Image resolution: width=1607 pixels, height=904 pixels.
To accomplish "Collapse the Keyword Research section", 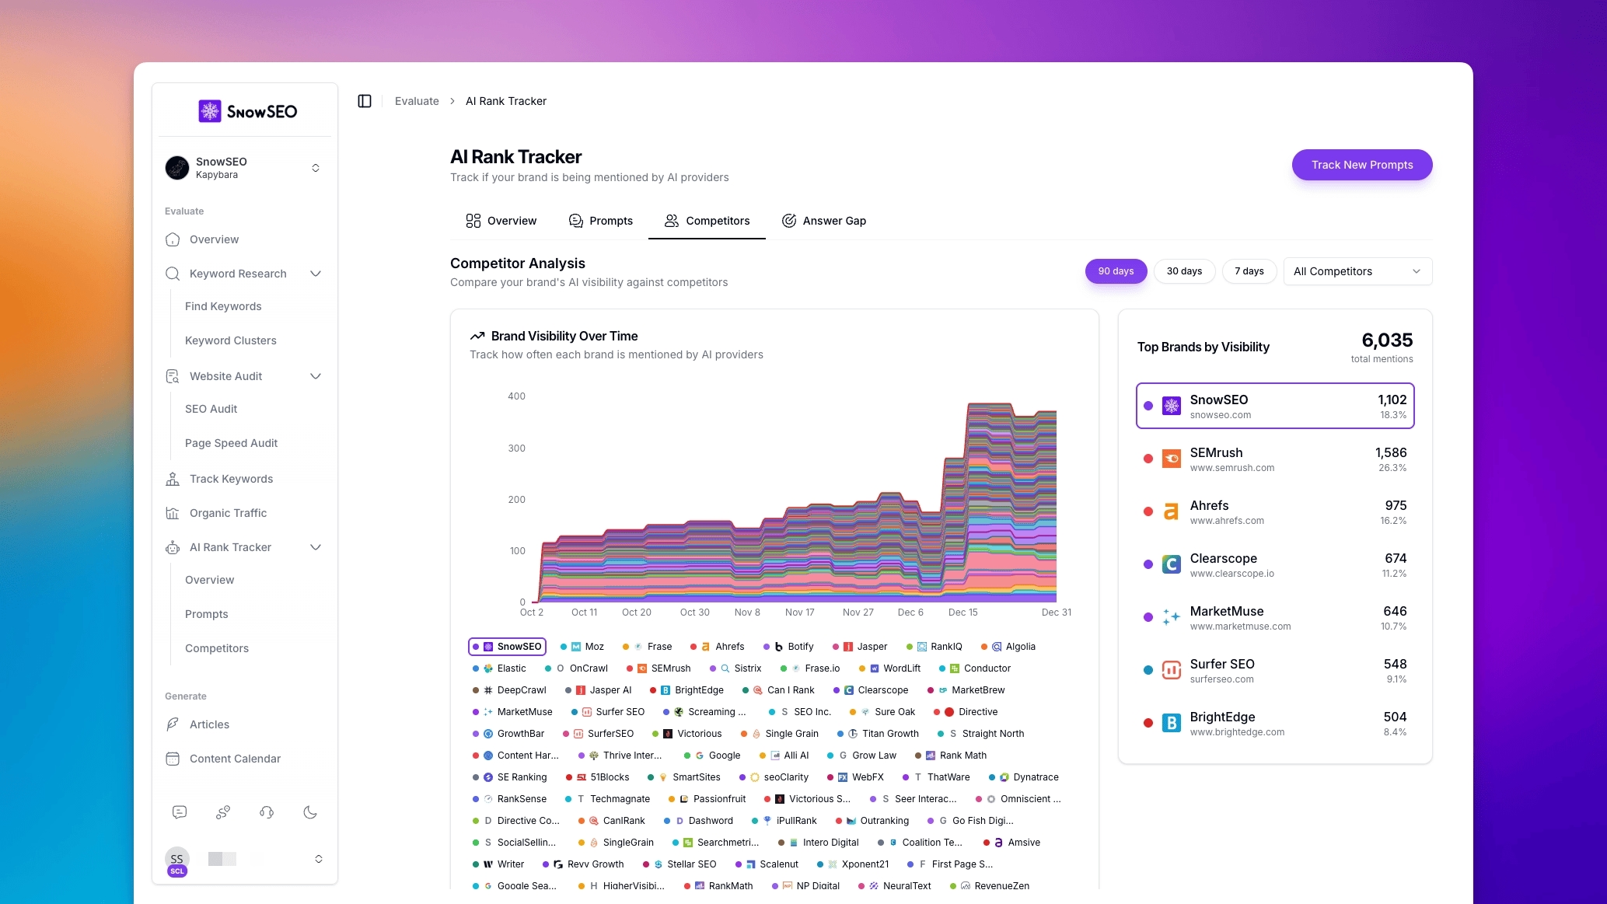I will point(316,274).
